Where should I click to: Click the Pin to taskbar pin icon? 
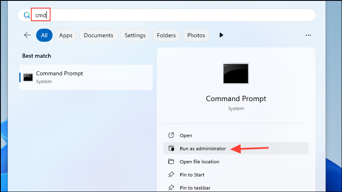tap(171, 187)
